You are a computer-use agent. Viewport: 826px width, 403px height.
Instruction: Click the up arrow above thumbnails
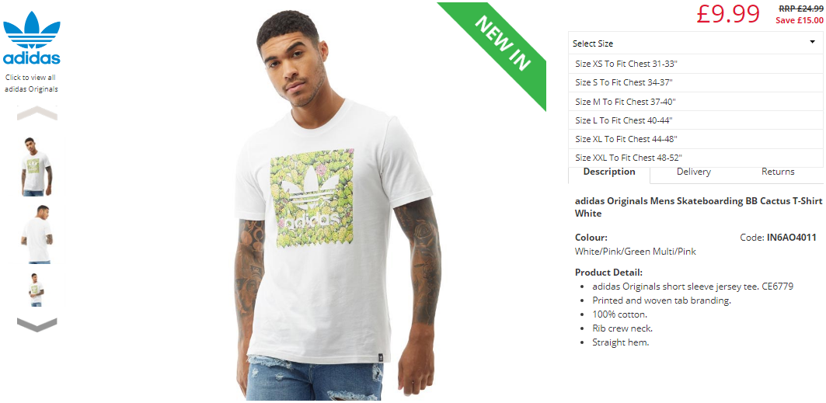click(37, 113)
